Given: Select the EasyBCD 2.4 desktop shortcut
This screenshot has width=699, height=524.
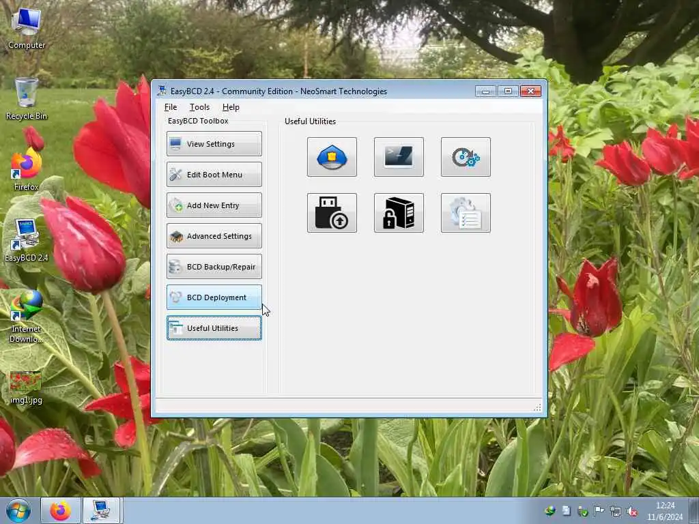Looking at the screenshot, I should tap(27, 240).
